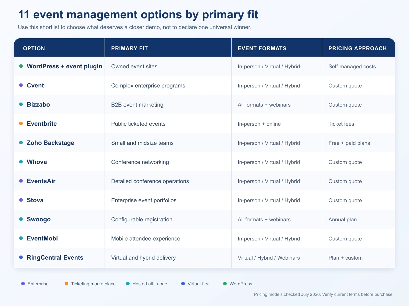Click the WordPress legend label
This screenshot has height=306, width=409.
tap(241, 284)
